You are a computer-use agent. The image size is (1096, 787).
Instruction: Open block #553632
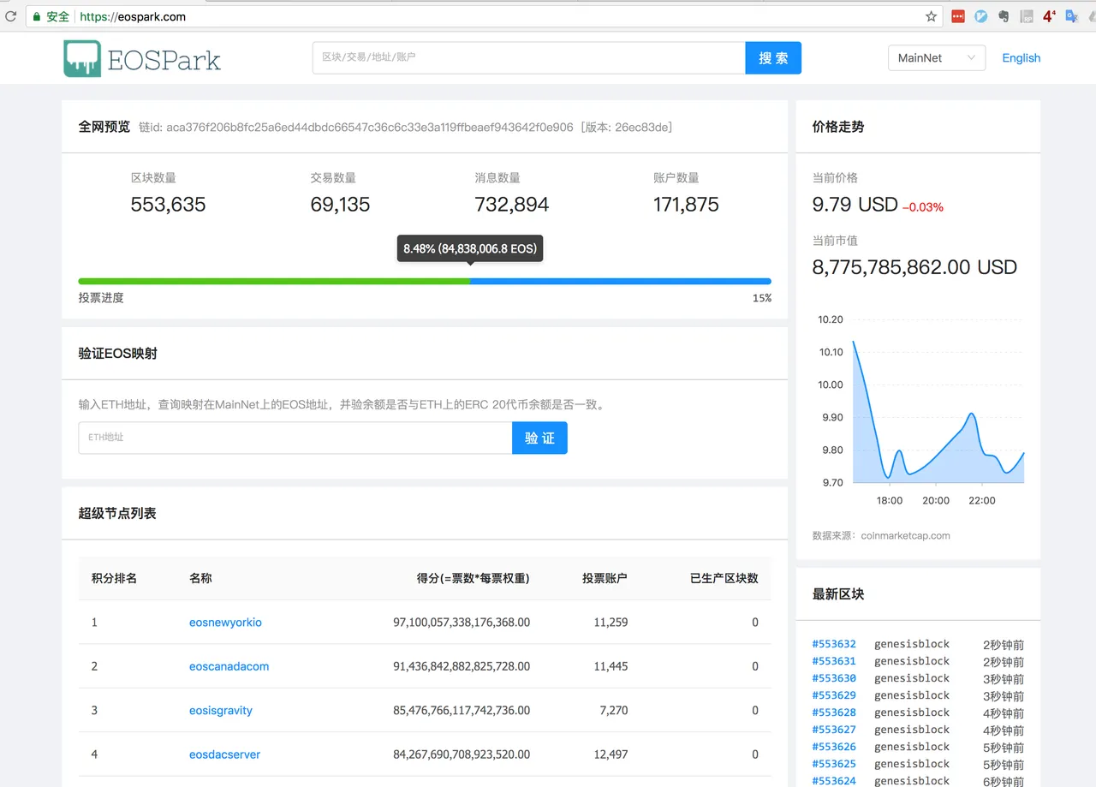coord(834,644)
